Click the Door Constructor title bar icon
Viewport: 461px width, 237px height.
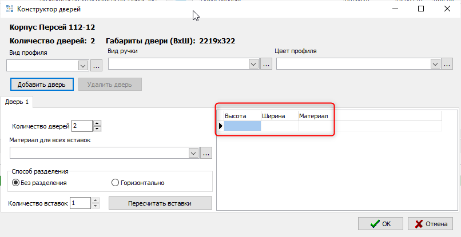(9, 9)
